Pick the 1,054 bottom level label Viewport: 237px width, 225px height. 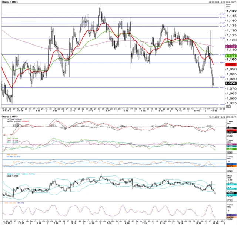[222, 104]
